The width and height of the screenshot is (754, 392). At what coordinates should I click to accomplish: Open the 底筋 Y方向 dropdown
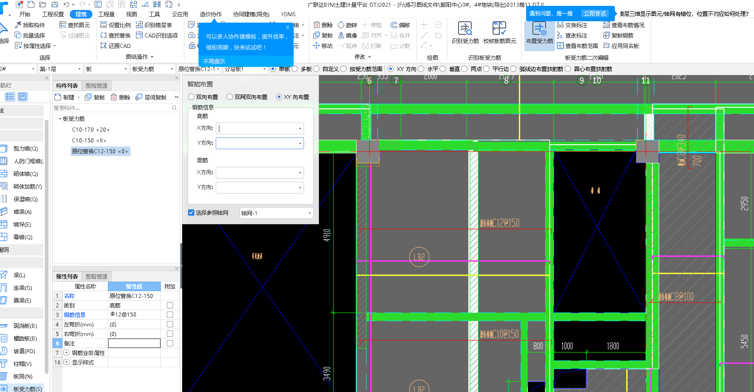click(x=300, y=143)
